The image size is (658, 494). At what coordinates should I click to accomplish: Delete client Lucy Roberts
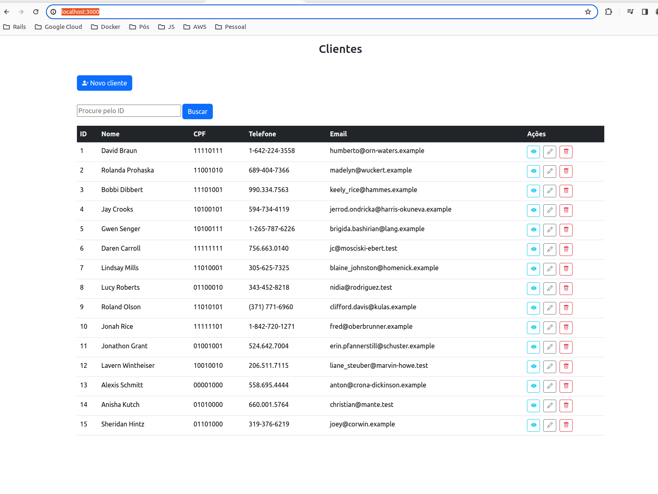point(566,289)
